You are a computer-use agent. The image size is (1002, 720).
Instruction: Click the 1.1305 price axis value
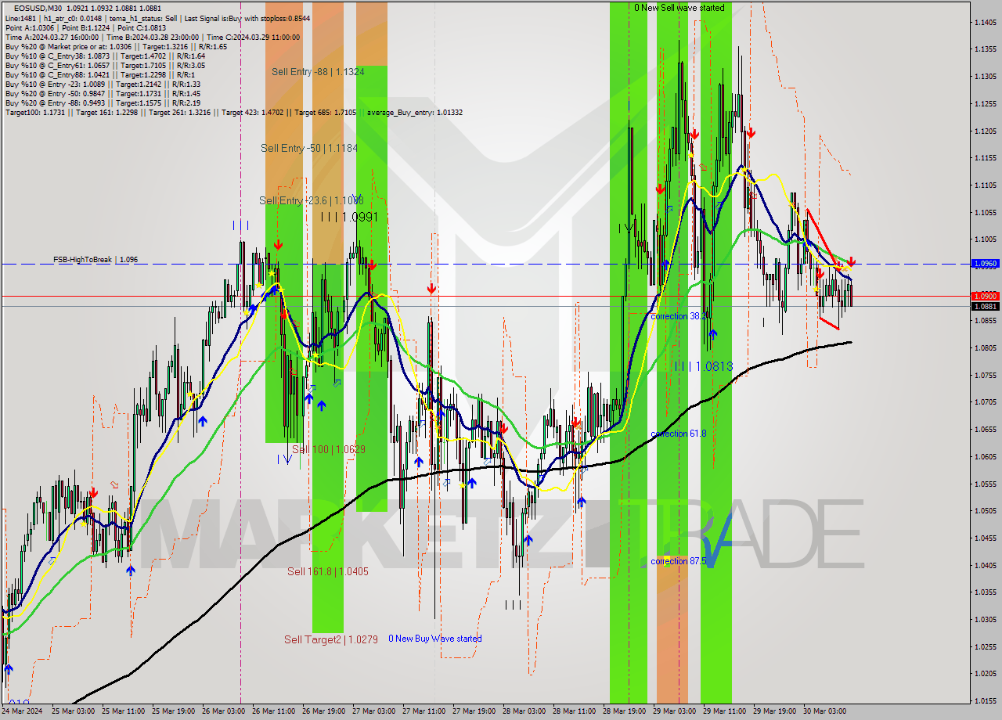[x=985, y=76]
